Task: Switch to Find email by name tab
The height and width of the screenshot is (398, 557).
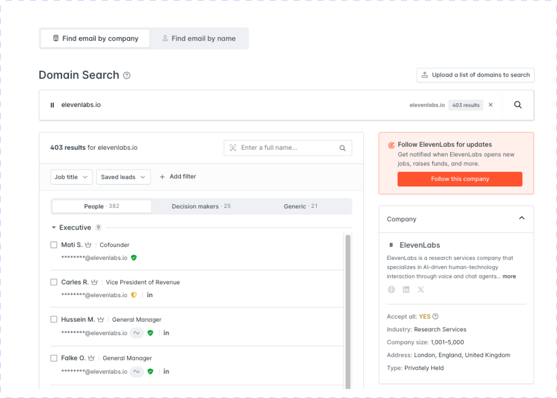Action: point(199,38)
